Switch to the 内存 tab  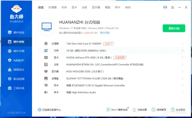click(x=64, y=7)
